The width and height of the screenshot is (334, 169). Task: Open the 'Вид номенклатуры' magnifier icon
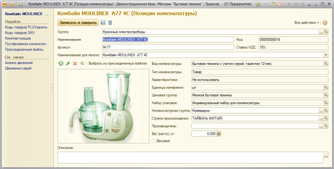(326, 63)
